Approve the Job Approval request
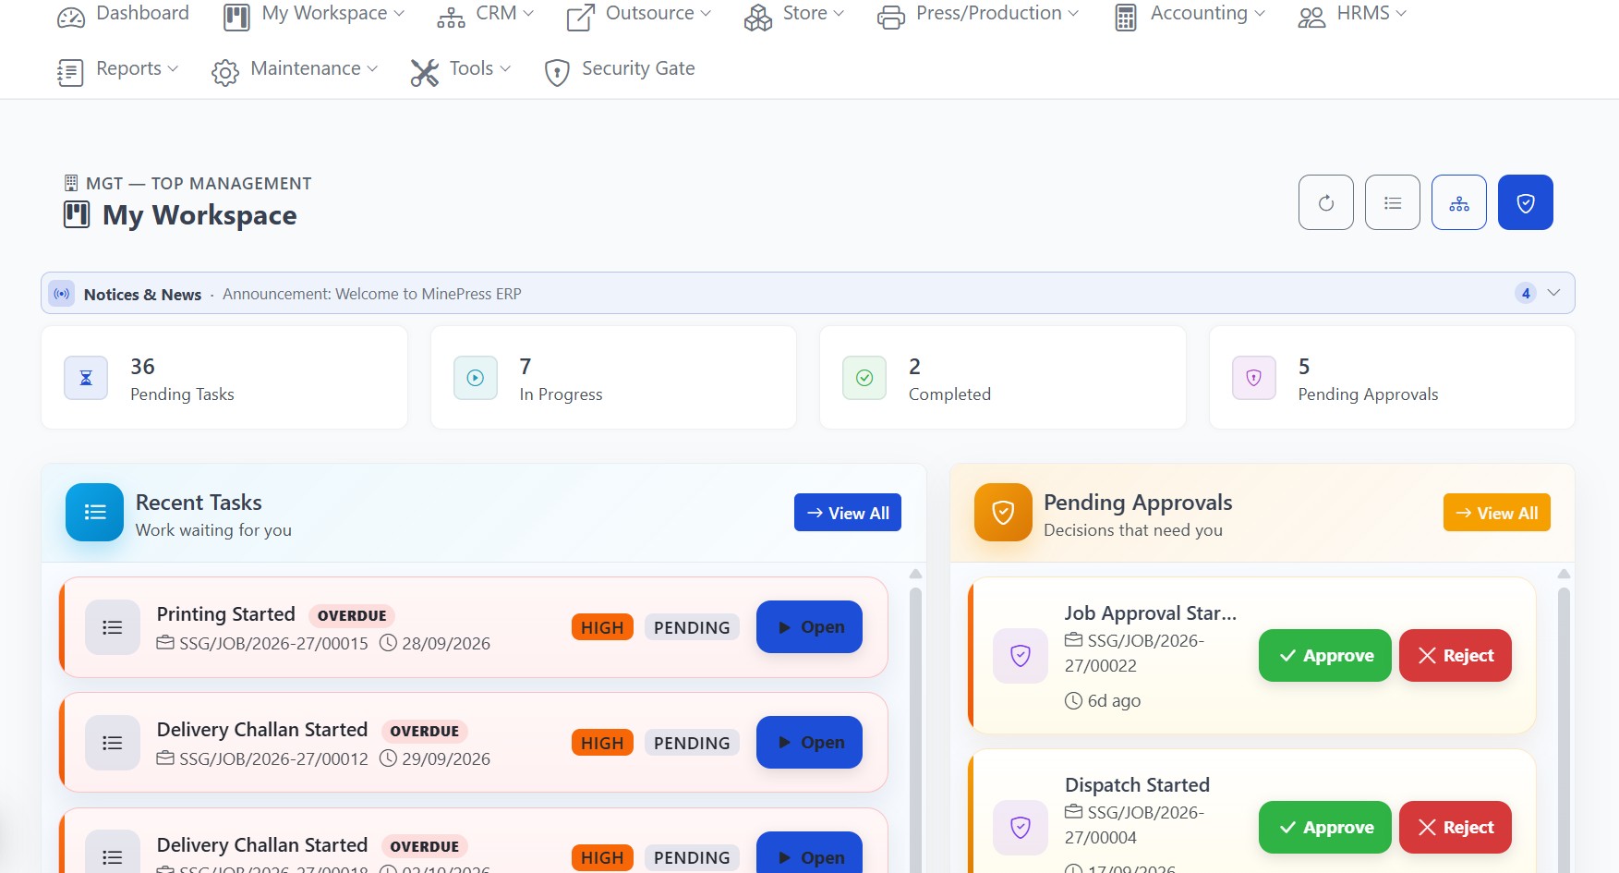1619x873 pixels. pyautogui.click(x=1325, y=656)
